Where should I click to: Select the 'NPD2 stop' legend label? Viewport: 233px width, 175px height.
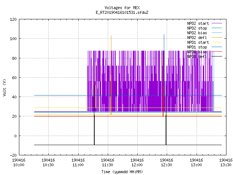tap(197, 28)
